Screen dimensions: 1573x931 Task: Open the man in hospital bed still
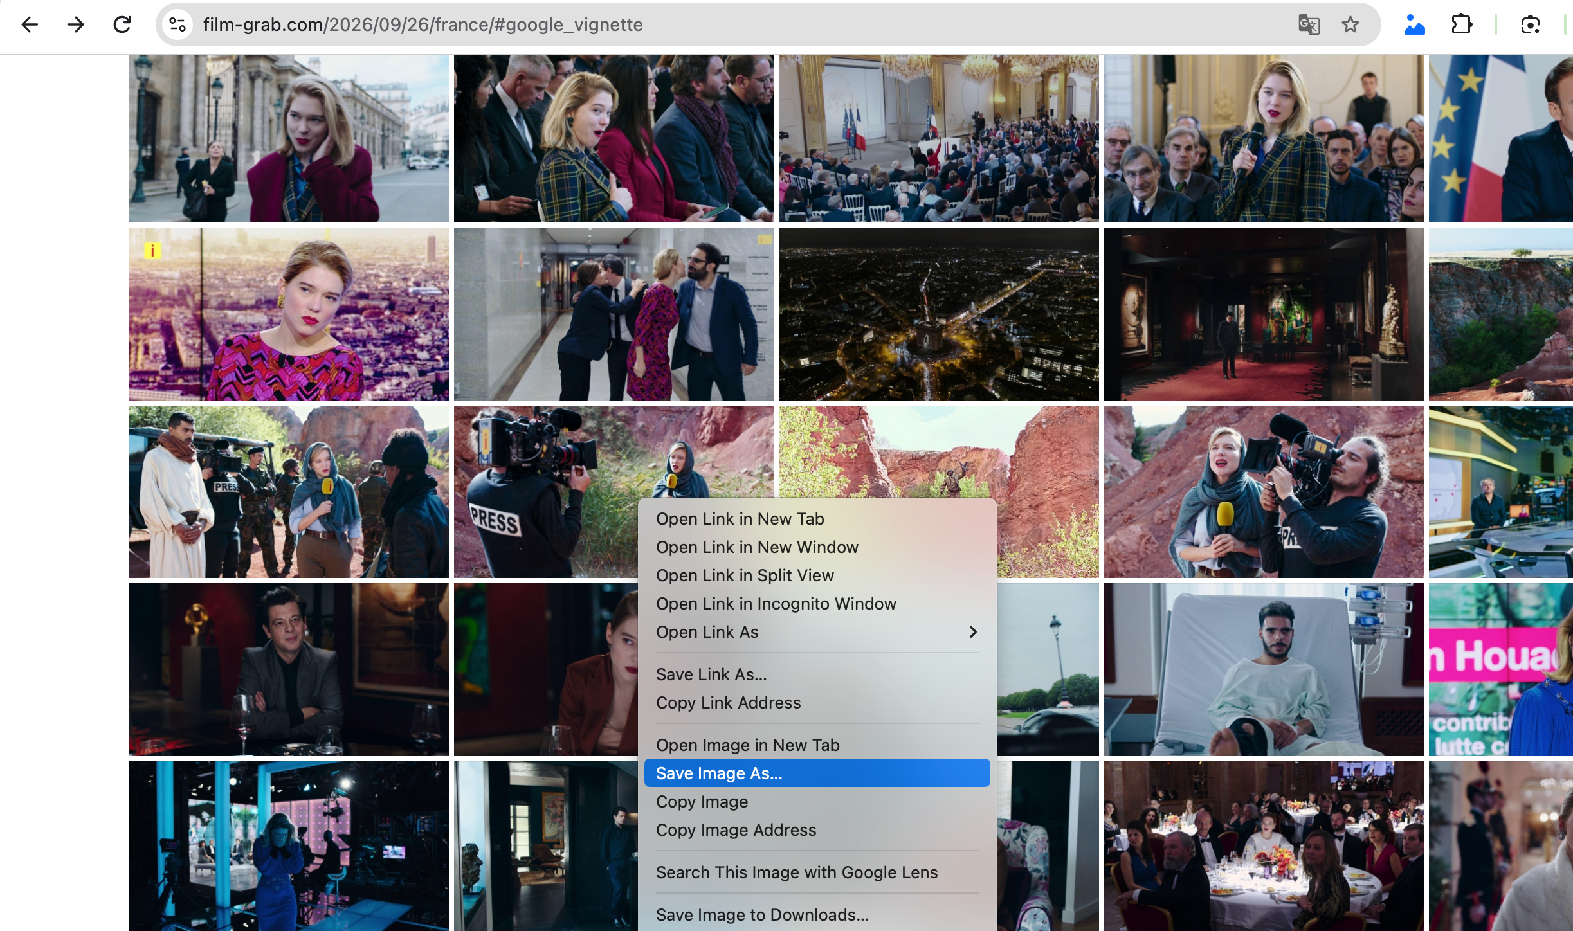[x=1264, y=669]
